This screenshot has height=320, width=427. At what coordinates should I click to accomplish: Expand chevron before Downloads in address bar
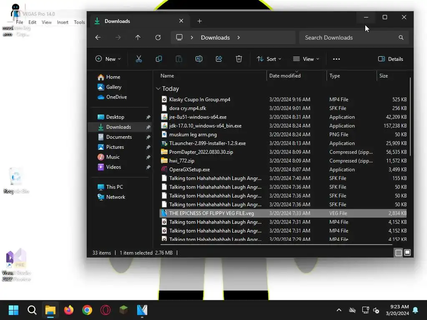(x=192, y=37)
